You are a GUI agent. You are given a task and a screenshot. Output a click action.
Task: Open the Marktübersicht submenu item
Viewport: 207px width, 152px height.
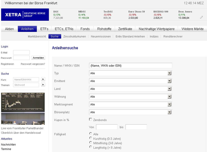coord(37,36)
